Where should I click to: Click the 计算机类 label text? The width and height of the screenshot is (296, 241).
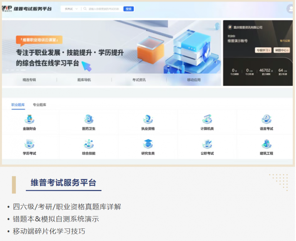(x=207, y=129)
